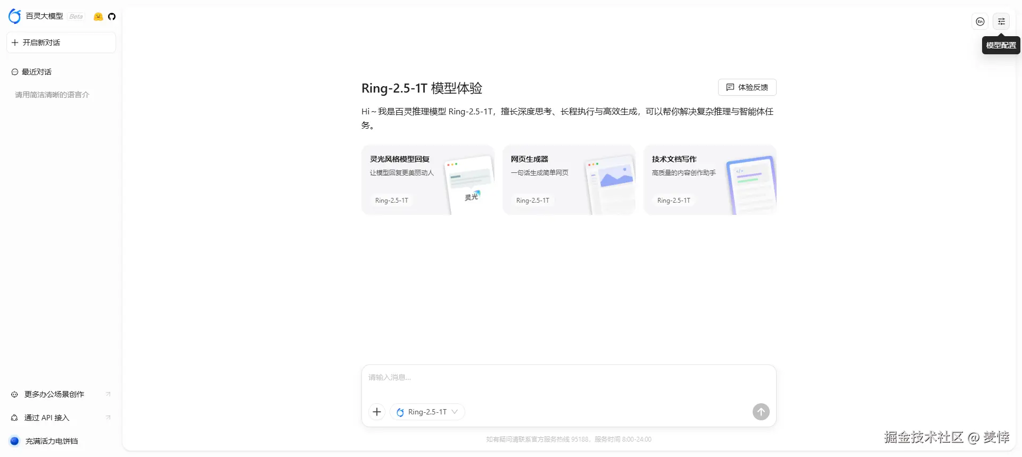1022x457 pixels.
Task: Click the API plug icon in sidebar
Action: pyautogui.click(x=14, y=418)
